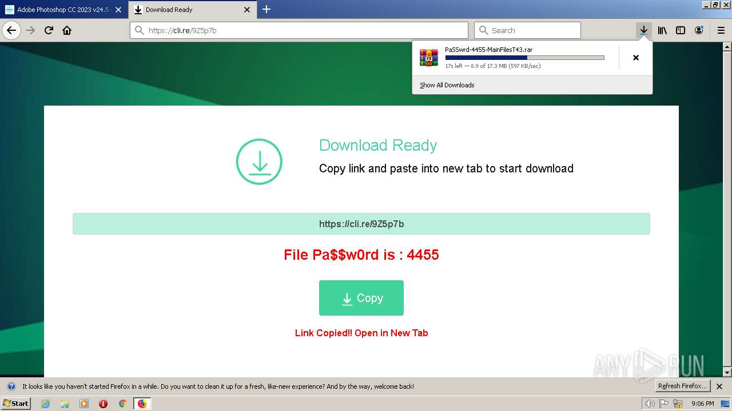Click the Firefox taskbar button
732x411 pixels.
coord(142,404)
